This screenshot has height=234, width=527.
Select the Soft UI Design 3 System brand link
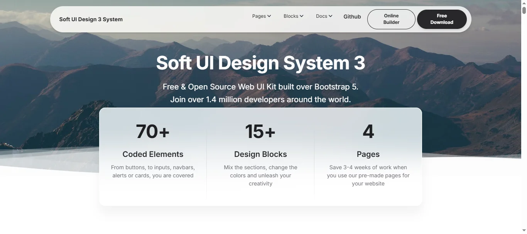pyautogui.click(x=91, y=19)
